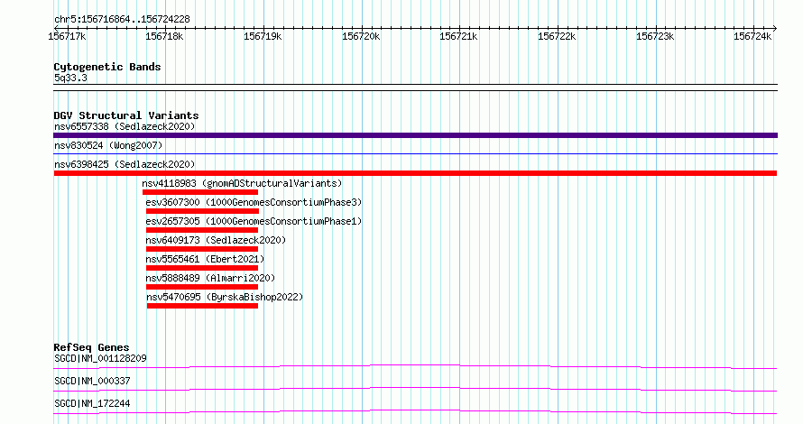The height and width of the screenshot is (424, 803).
Task: Click the 156720k ruler position label
Action: click(361, 36)
